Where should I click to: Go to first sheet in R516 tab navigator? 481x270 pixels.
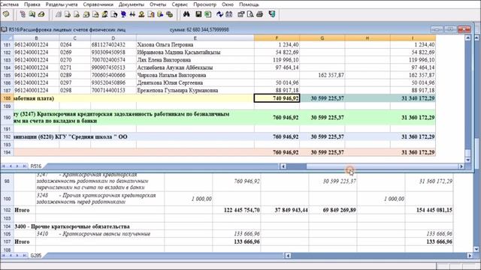[4, 166]
